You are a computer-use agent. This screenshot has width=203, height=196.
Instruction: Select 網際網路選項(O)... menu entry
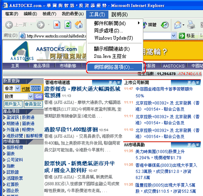tap(114, 67)
